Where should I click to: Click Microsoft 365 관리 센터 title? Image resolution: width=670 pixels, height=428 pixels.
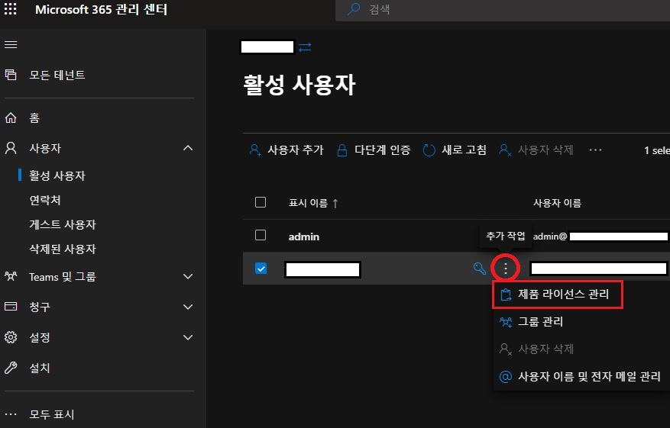102,9
